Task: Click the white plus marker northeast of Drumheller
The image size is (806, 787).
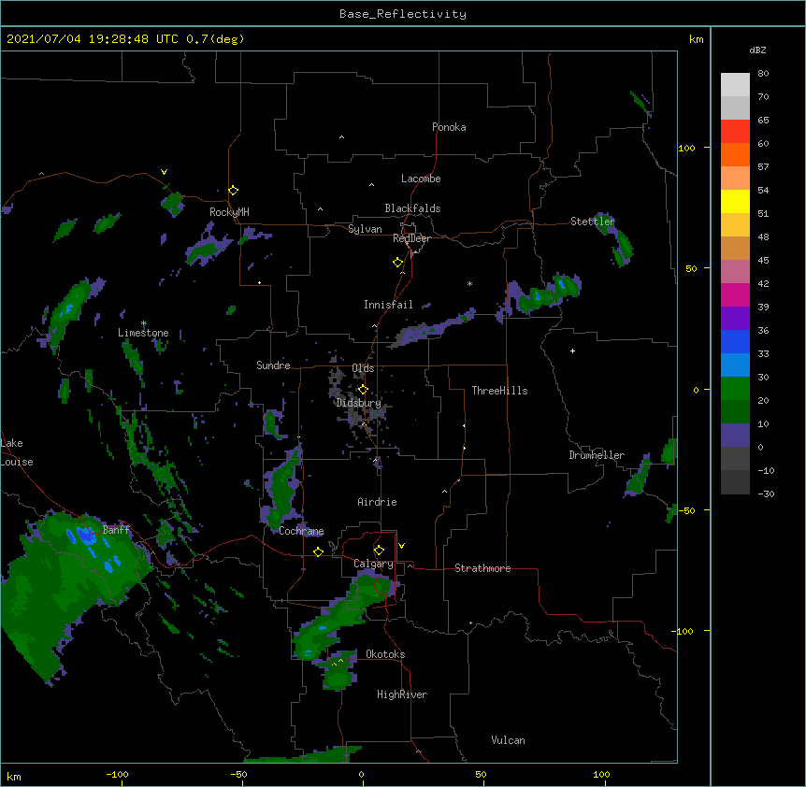Action: pos(572,351)
